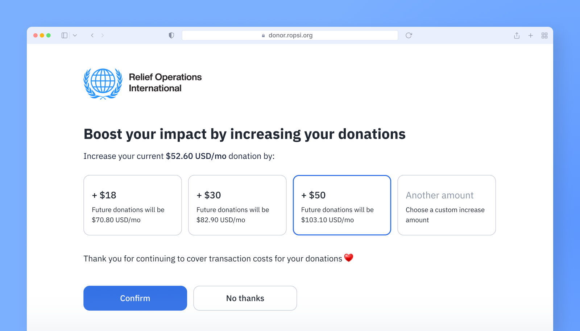Decline with the No thanks button

click(x=245, y=298)
